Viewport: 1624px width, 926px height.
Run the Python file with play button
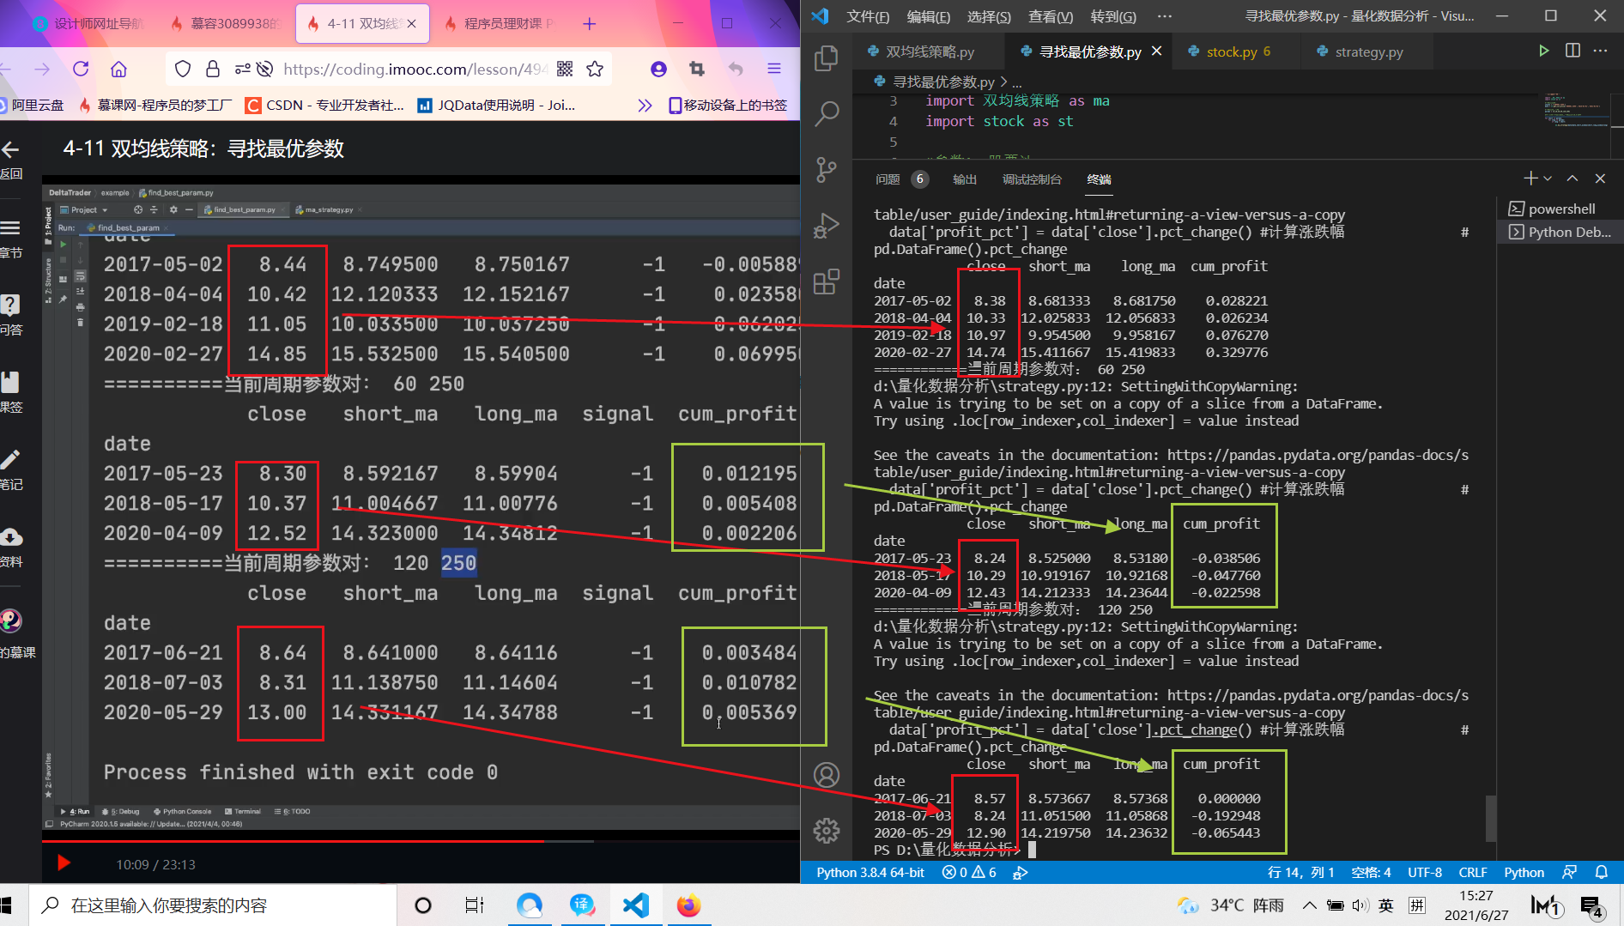1543,51
